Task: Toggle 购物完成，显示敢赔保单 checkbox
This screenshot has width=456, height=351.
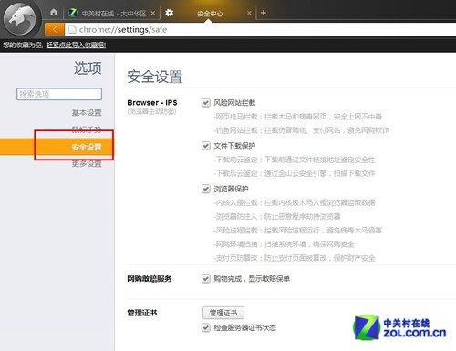Action: [x=206, y=279]
